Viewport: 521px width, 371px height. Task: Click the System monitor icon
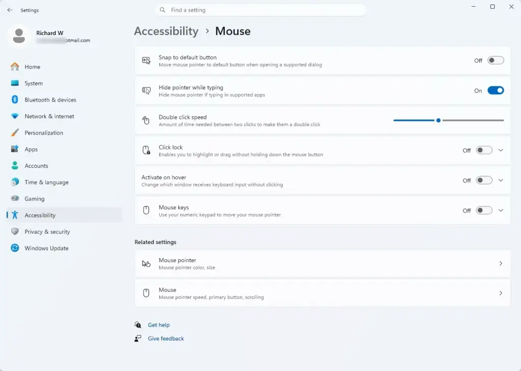(x=15, y=83)
